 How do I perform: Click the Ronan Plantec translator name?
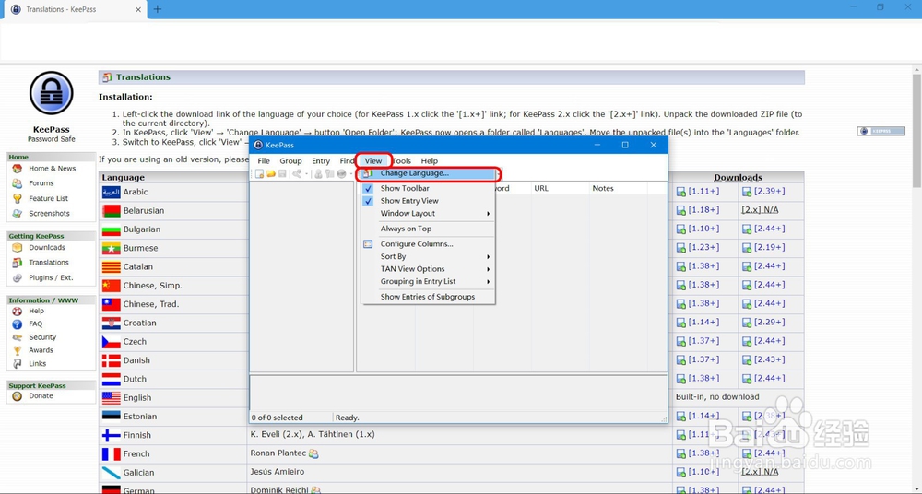click(278, 453)
